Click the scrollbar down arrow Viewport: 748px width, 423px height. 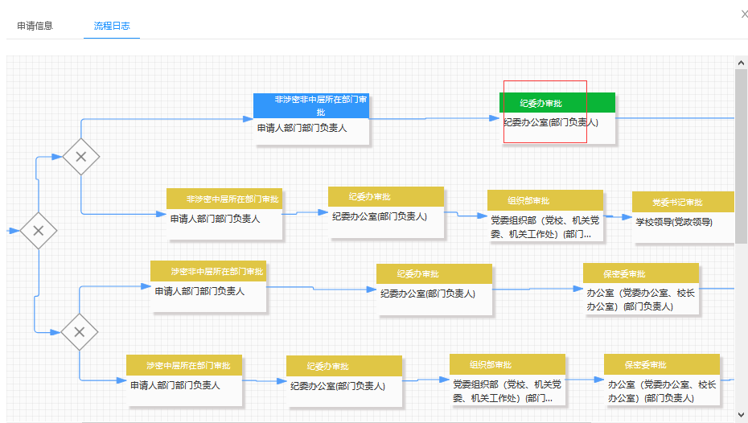click(x=741, y=414)
